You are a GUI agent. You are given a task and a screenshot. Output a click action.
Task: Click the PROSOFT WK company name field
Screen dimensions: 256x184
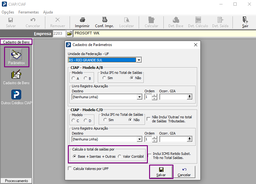click(164, 33)
